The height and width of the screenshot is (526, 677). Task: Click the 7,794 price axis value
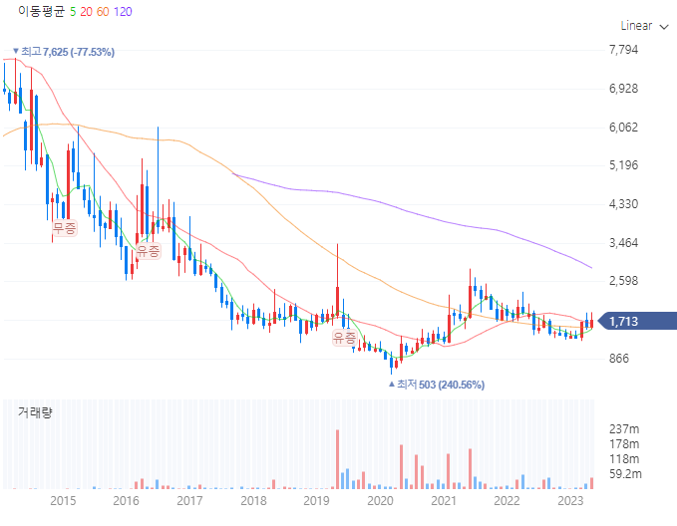(623, 50)
